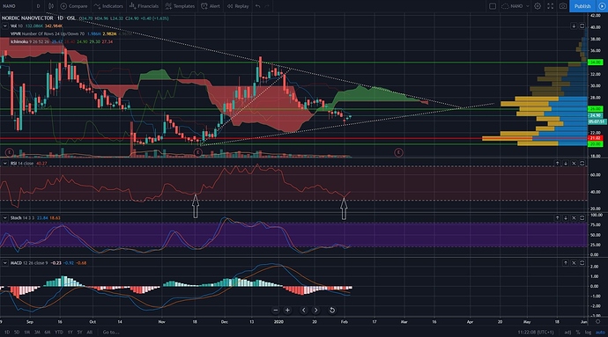608x337 pixels.
Task: Open the Go to date dialog
Action: pos(111,332)
